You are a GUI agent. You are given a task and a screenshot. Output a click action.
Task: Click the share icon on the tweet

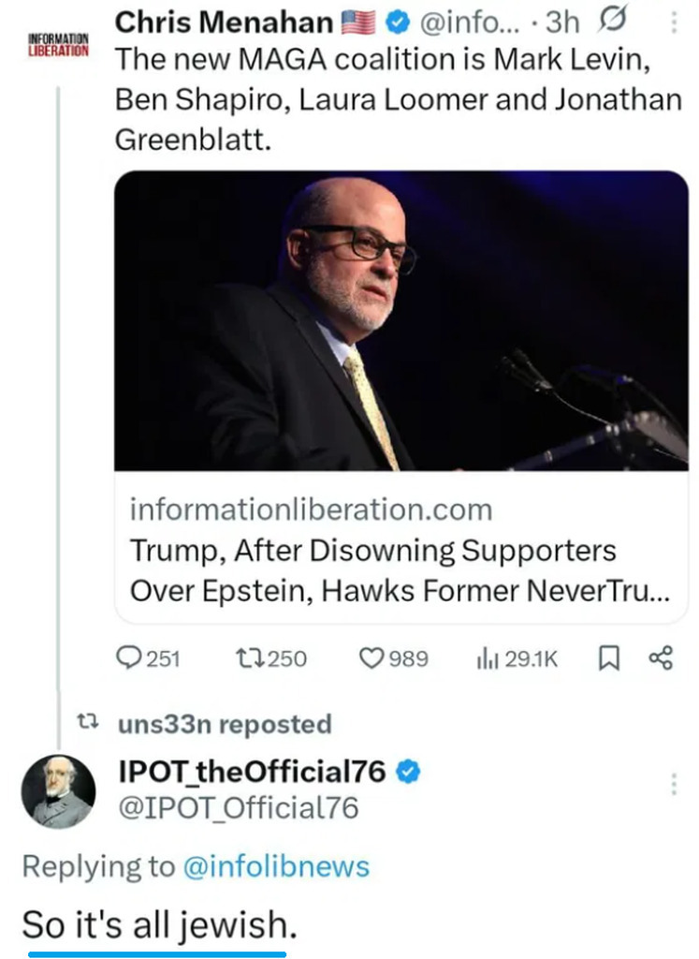(661, 658)
